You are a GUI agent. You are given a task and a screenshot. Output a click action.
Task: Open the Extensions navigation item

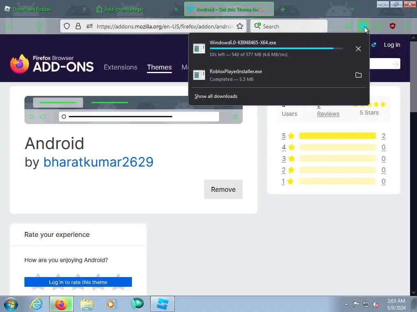121,67
